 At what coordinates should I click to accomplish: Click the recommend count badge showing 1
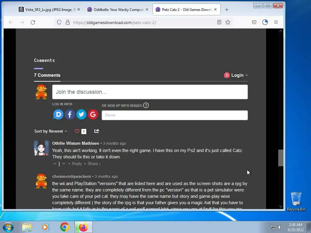[x=84, y=131]
